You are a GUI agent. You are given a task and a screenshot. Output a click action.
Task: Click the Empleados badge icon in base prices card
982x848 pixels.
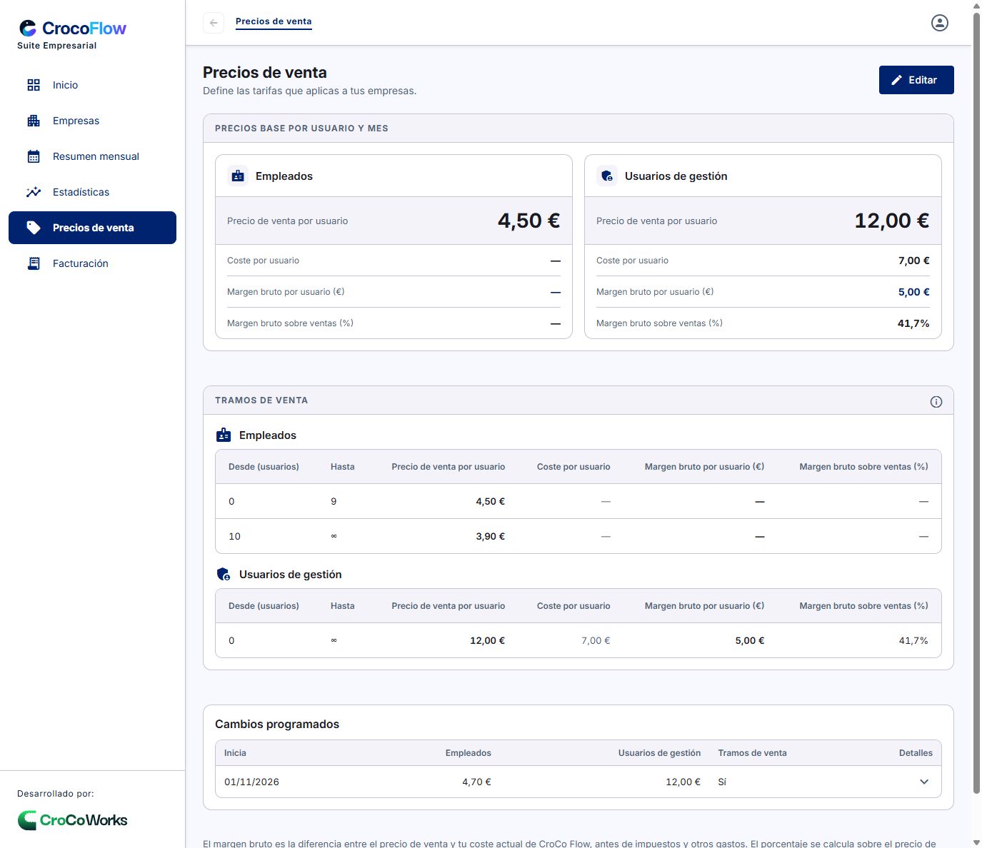tap(238, 176)
